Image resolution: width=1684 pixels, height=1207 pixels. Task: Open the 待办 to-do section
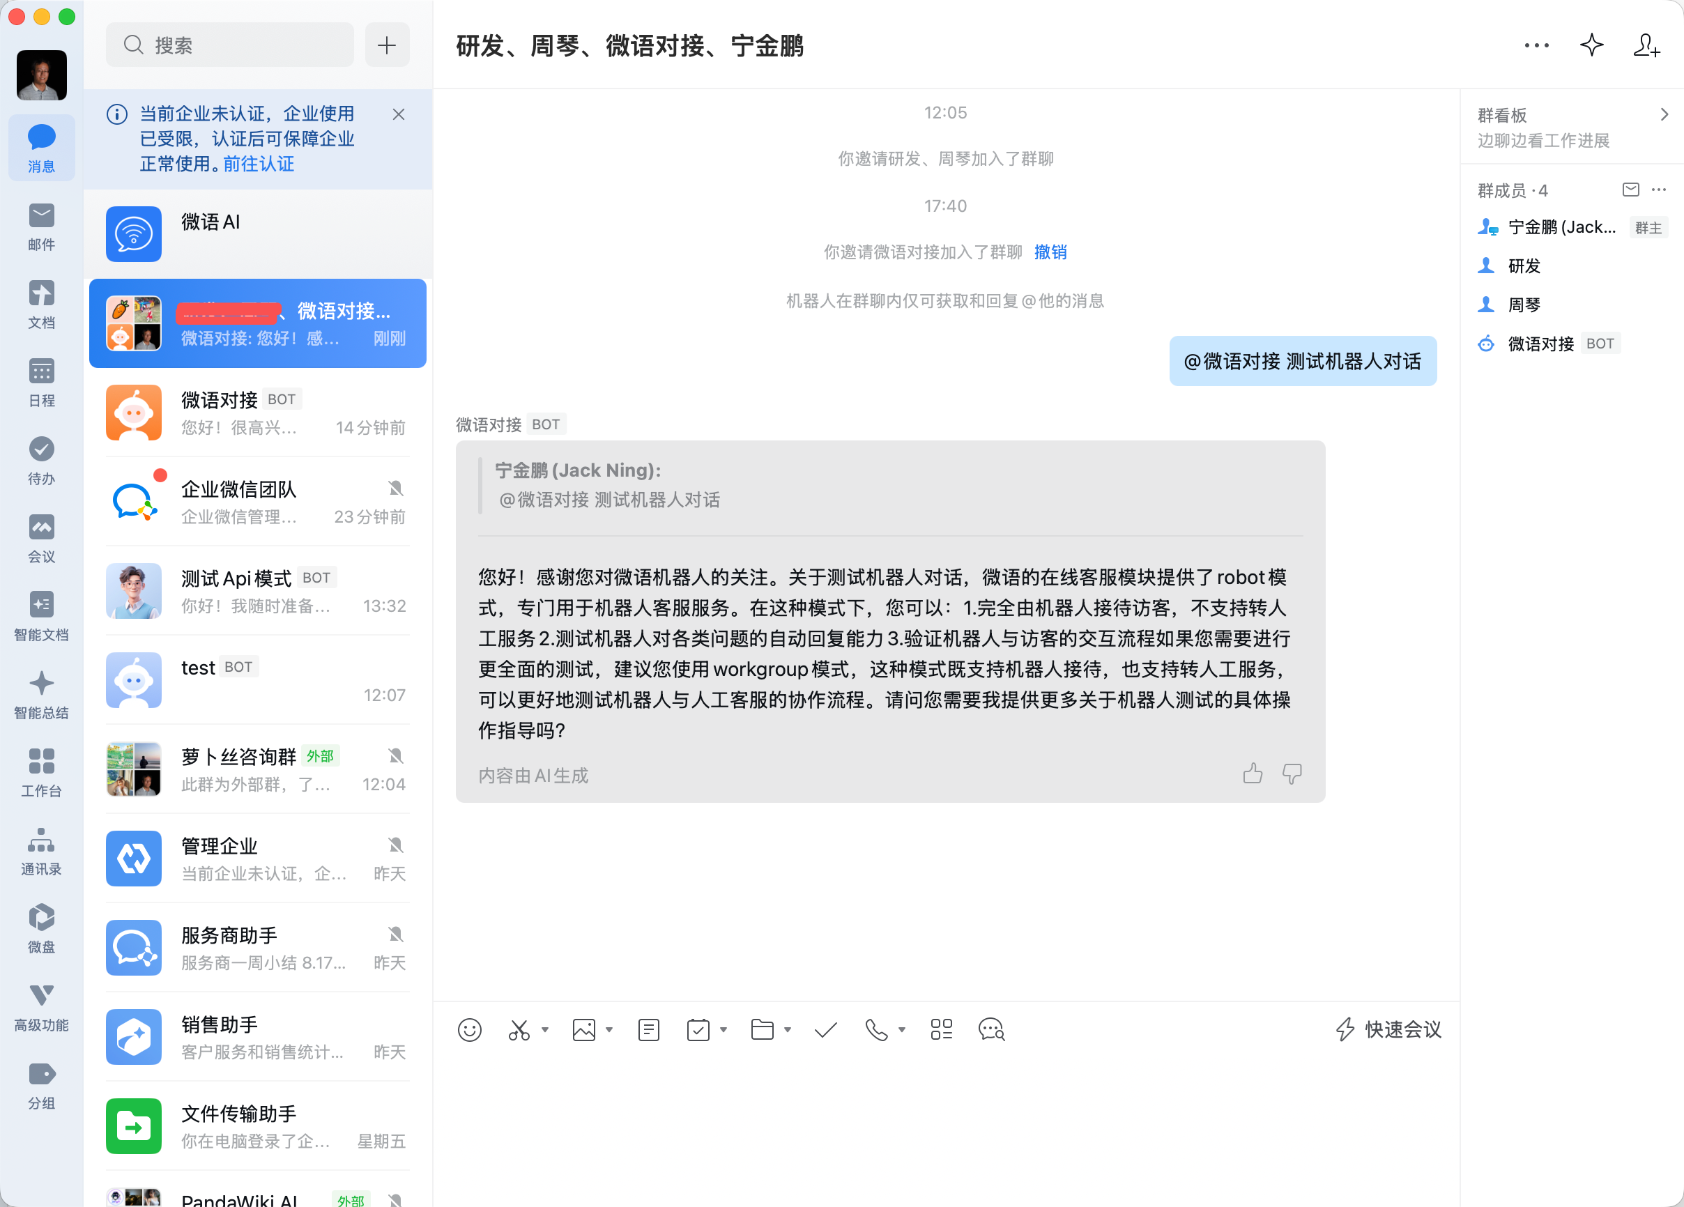(42, 461)
